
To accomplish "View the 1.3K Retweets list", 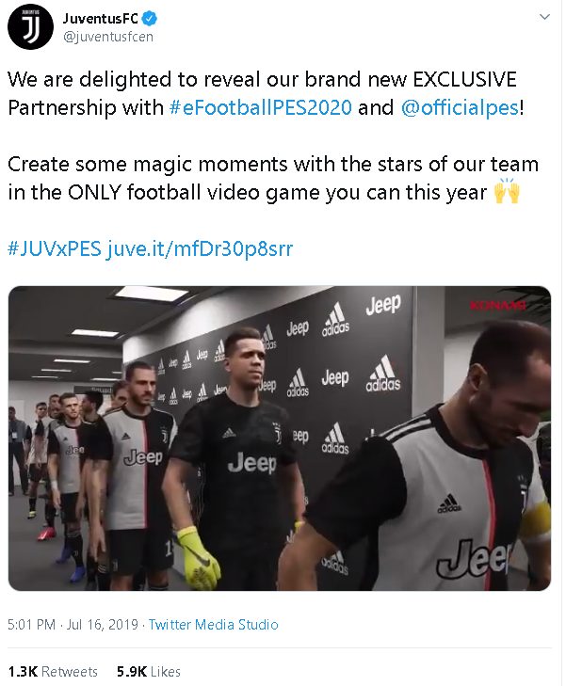I will pyautogui.click(x=53, y=672).
